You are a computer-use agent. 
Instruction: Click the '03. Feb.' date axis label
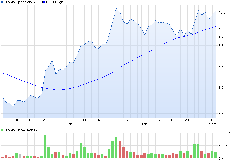145,122
